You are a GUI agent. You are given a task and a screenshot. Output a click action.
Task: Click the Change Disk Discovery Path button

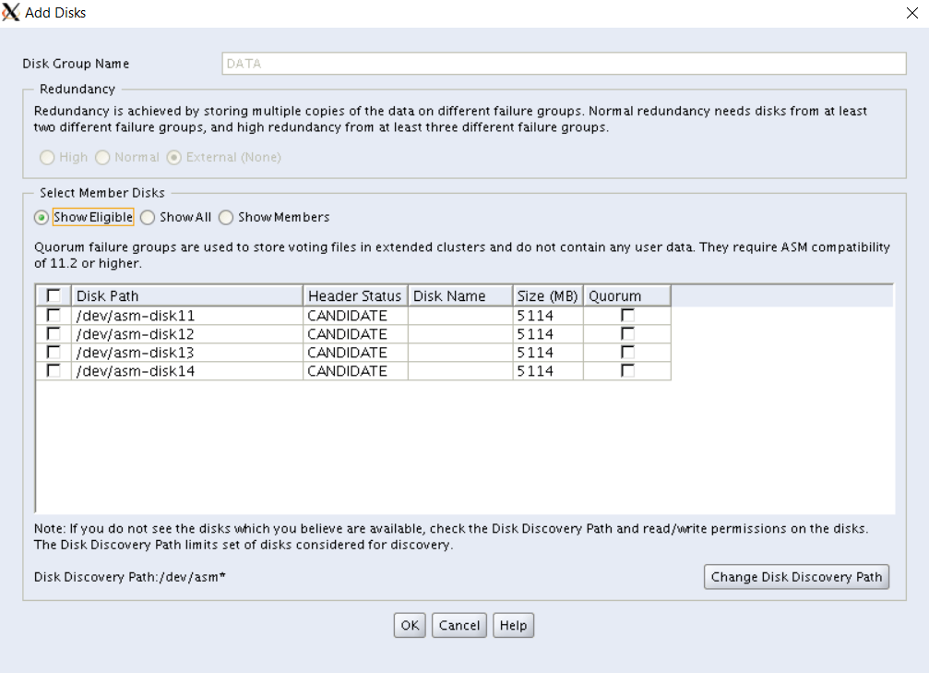pyautogui.click(x=796, y=577)
